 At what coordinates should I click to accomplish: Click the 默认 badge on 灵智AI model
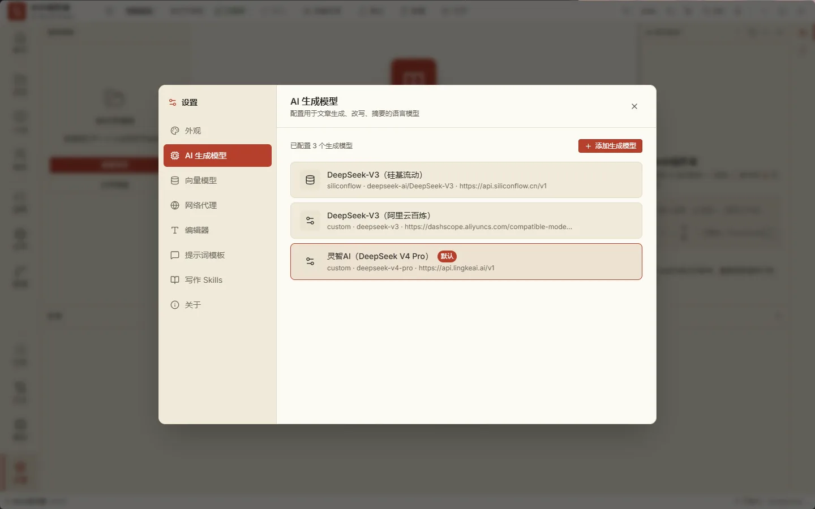(x=447, y=256)
